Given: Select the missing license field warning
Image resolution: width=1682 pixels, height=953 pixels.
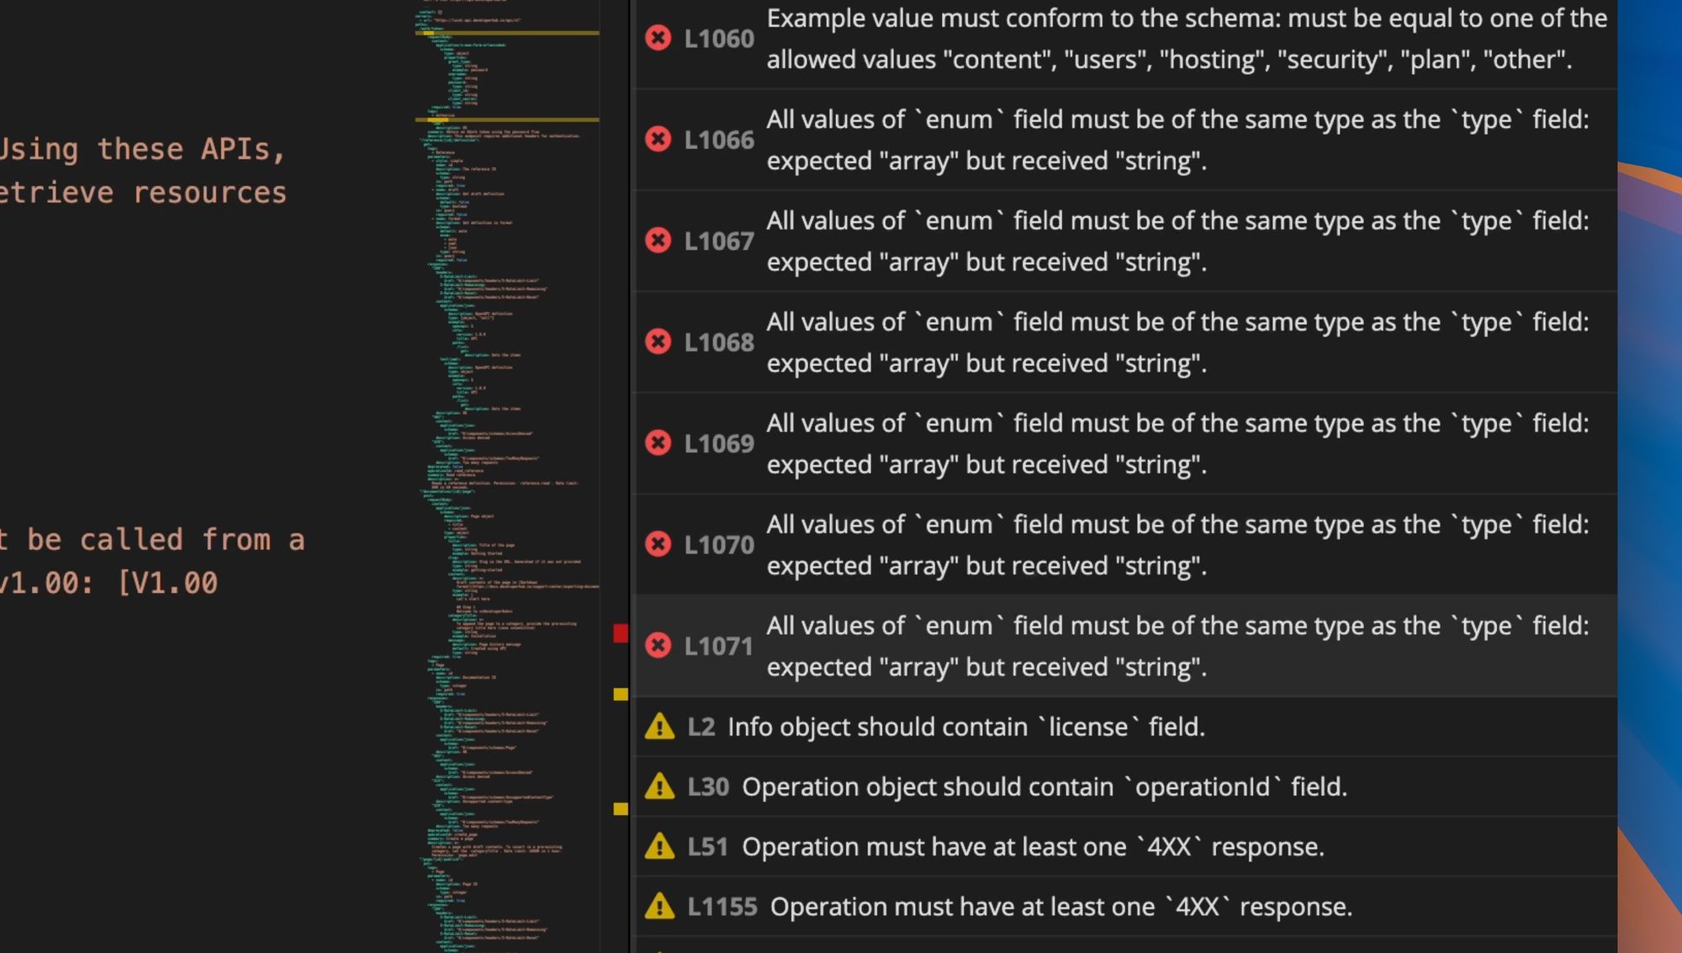Looking at the screenshot, I should [x=965, y=727].
